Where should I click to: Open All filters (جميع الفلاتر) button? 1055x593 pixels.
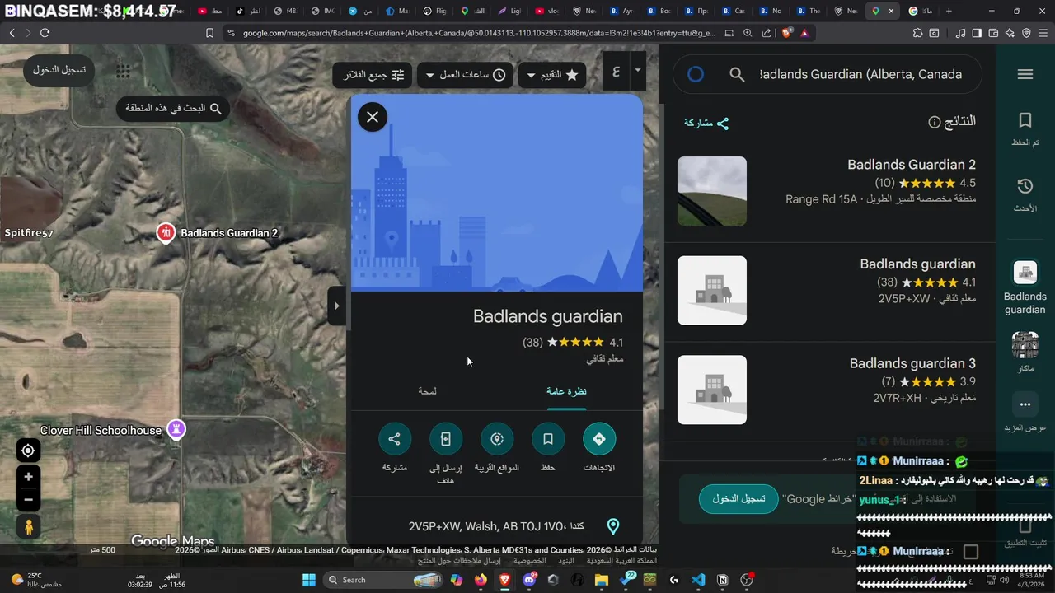click(374, 75)
